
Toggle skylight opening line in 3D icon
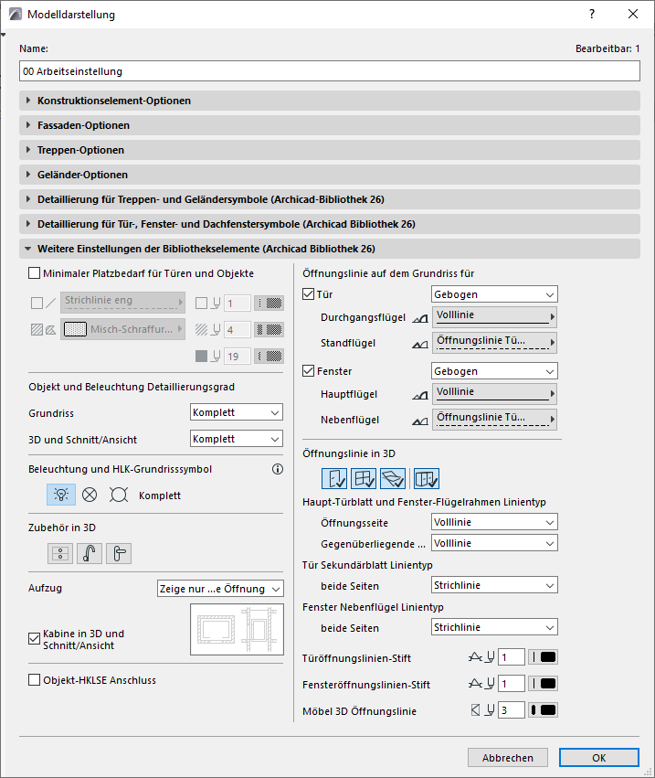[x=393, y=479]
